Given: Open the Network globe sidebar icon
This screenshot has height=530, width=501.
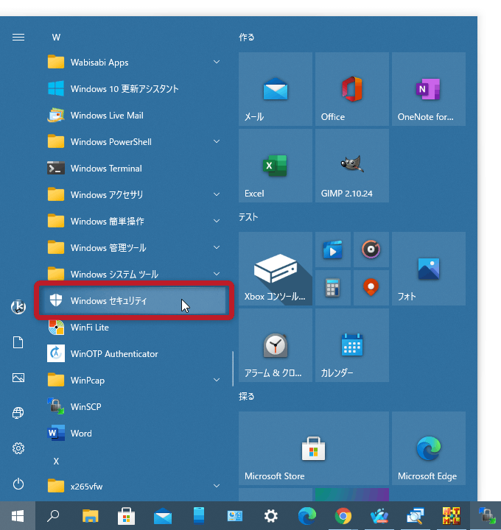Looking at the screenshot, I should [18, 413].
